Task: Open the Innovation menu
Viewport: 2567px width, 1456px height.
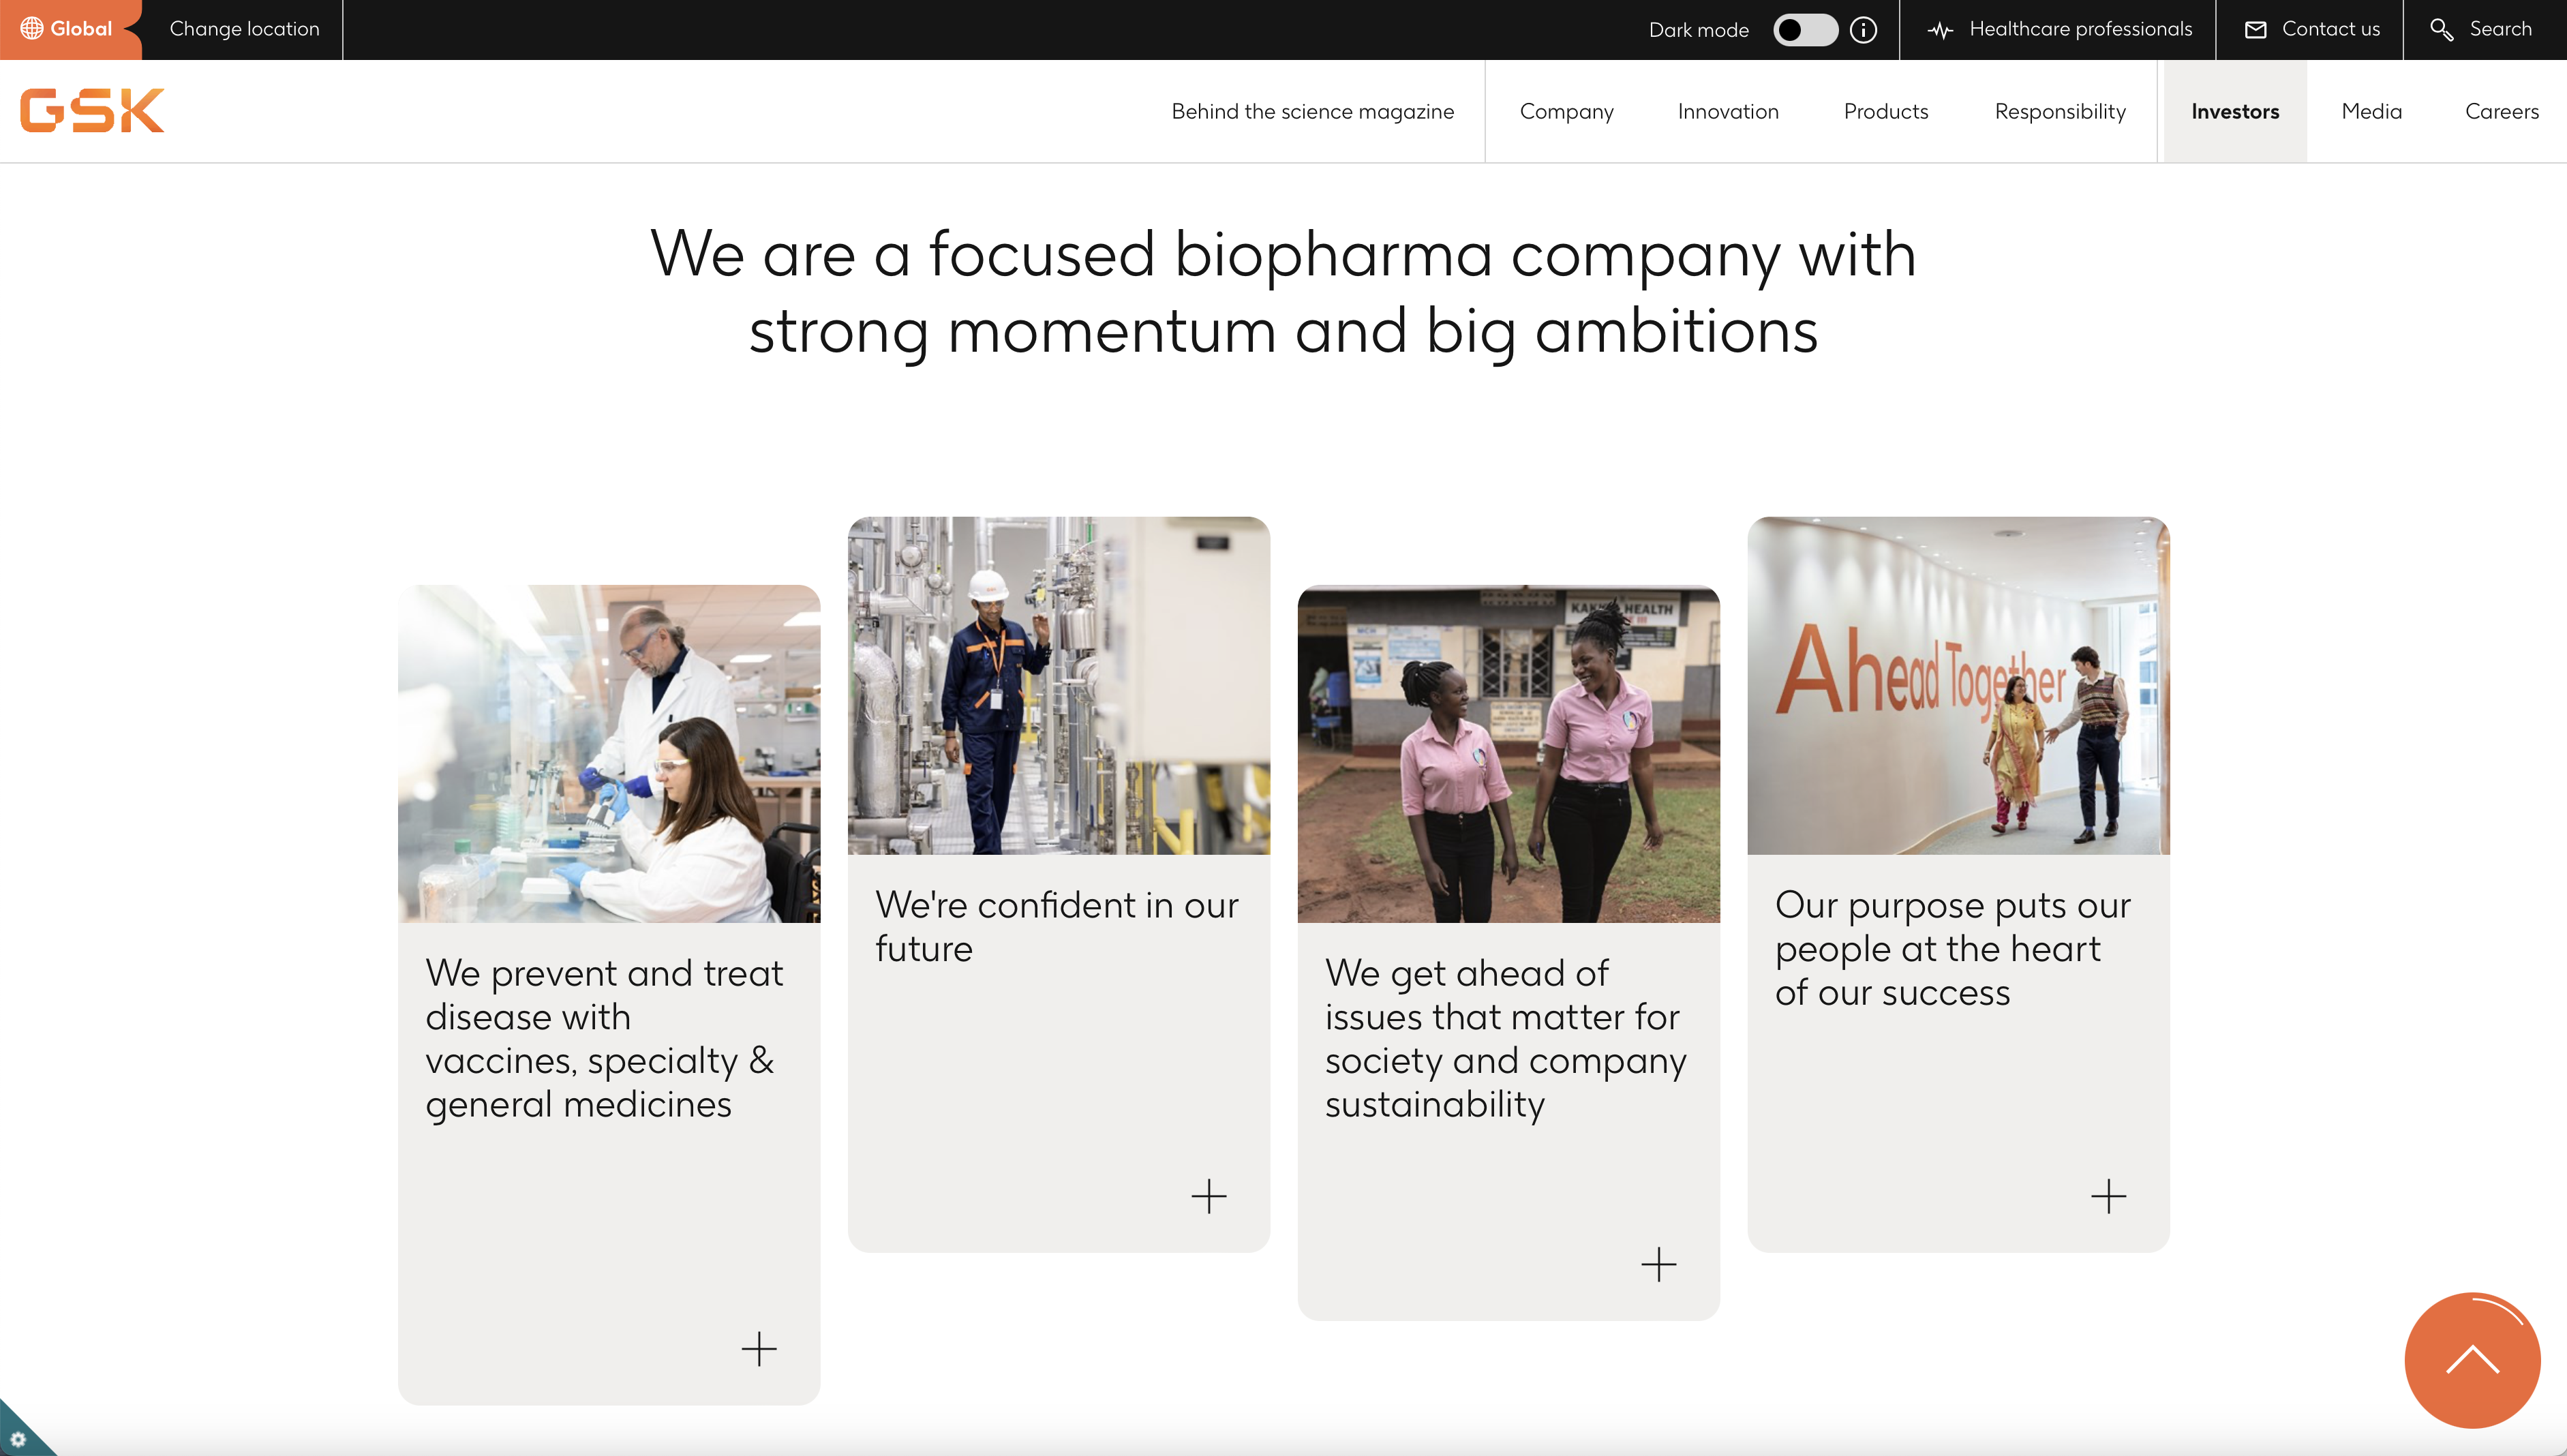Action: coord(1728,111)
